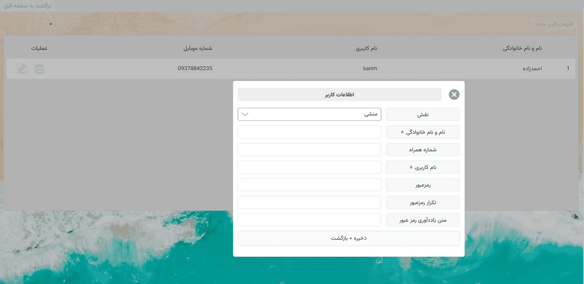The height and width of the screenshot is (284, 584).
Task: Click the نام کاربری label in dialog
Action: coord(423,167)
